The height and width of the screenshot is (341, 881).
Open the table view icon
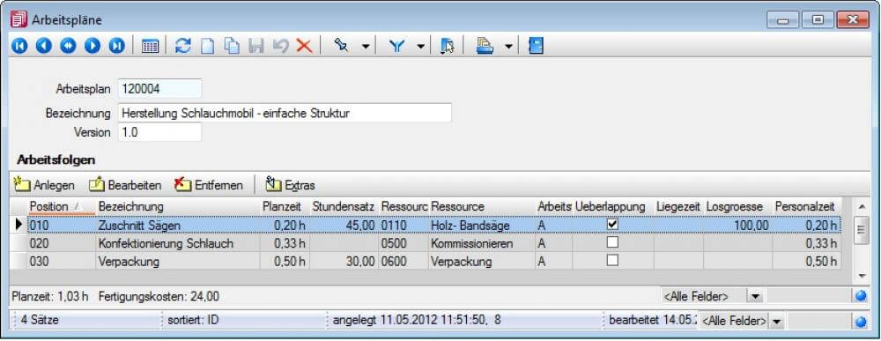click(150, 47)
